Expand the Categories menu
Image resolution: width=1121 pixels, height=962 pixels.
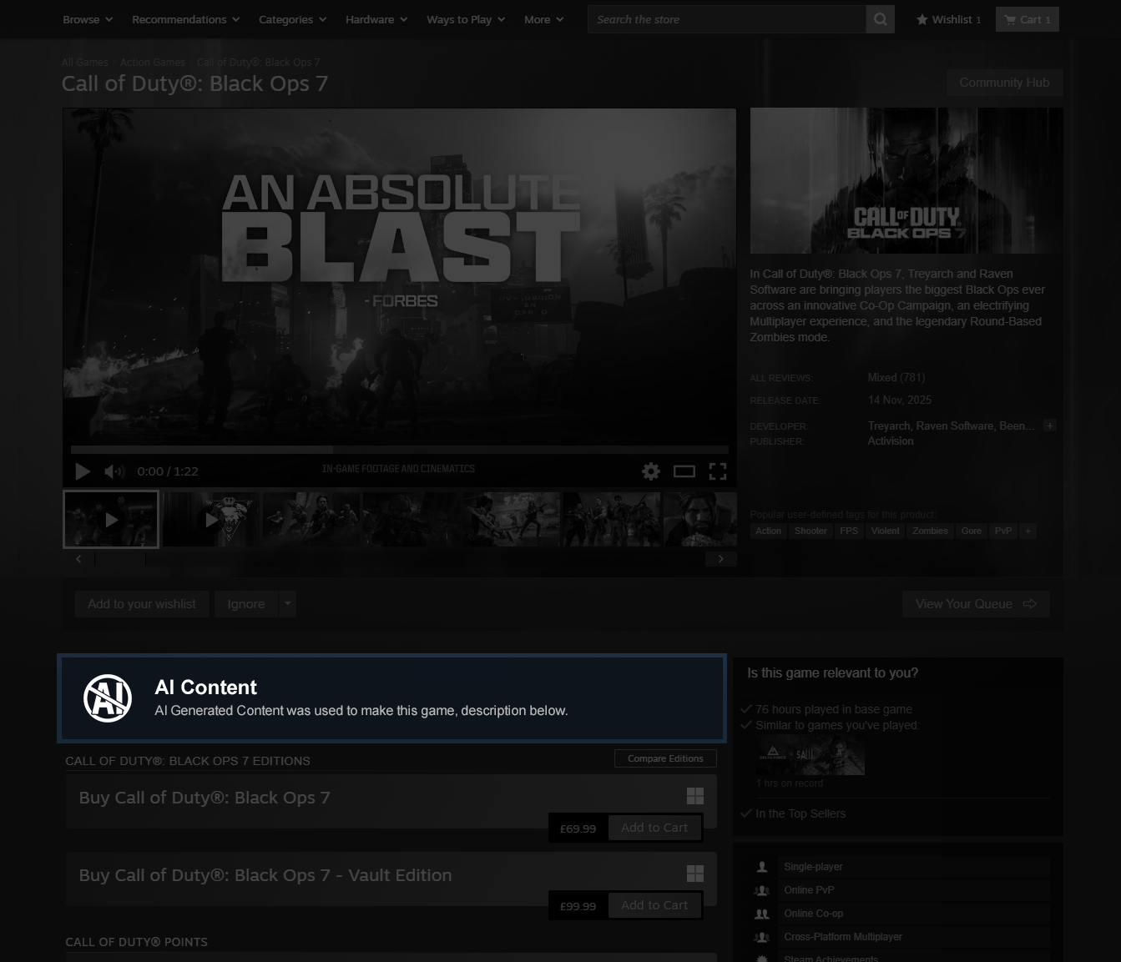[x=292, y=19]
